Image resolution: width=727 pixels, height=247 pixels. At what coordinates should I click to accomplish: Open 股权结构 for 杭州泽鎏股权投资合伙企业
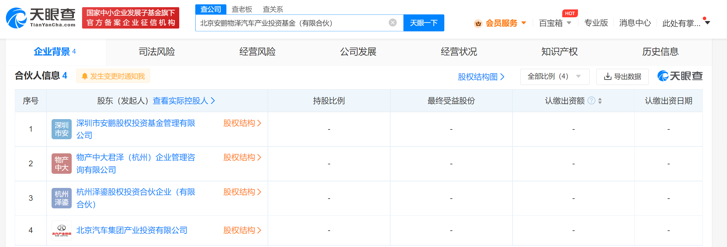point(242,192)
